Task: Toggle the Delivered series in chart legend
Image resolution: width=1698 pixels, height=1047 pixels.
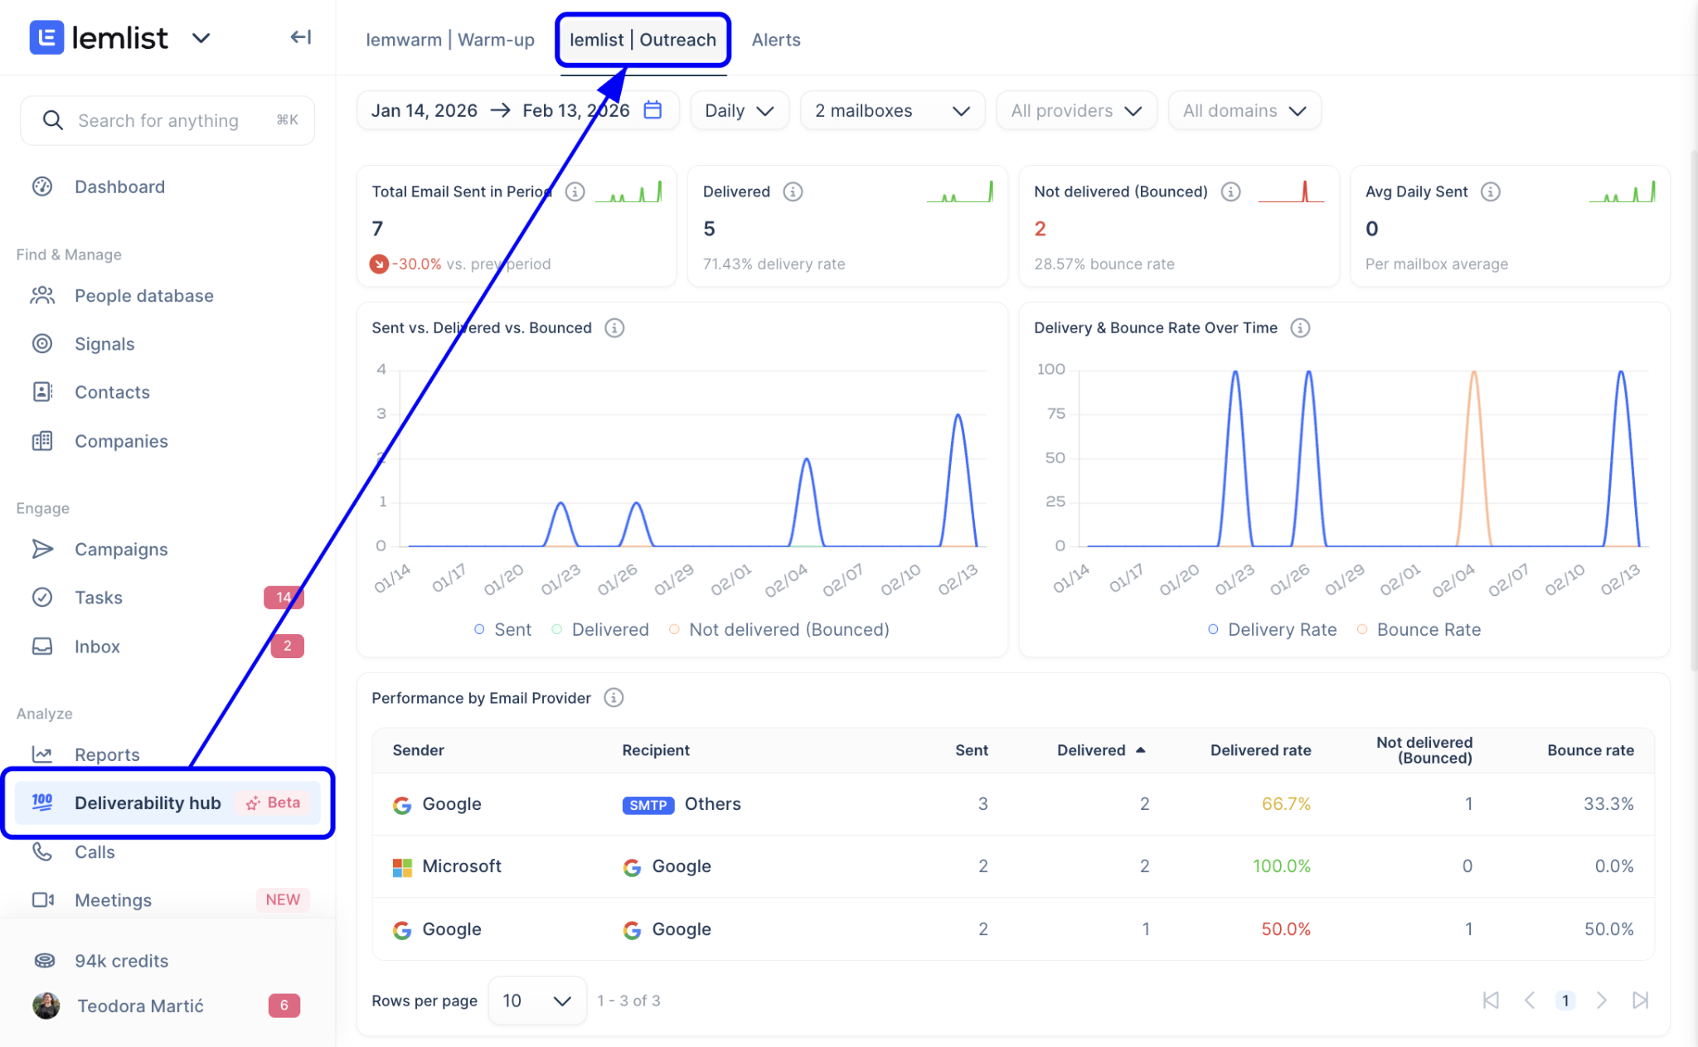Action: [x=600, y=630]
